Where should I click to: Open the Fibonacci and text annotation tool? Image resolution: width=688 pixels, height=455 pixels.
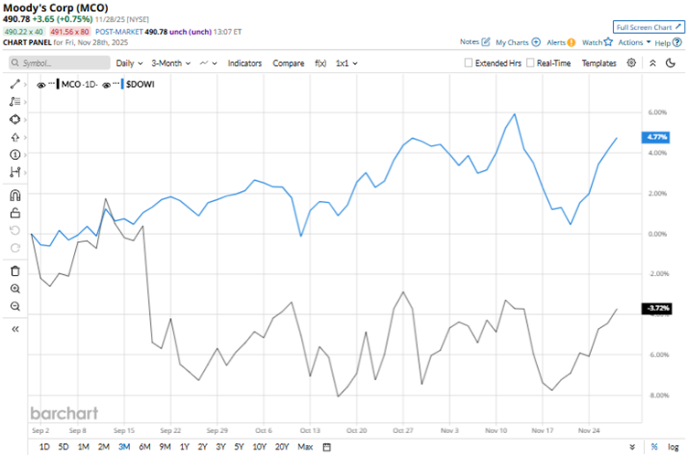[x=15, y=101]
